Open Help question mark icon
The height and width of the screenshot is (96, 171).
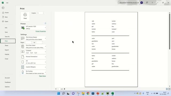(152, 3)
